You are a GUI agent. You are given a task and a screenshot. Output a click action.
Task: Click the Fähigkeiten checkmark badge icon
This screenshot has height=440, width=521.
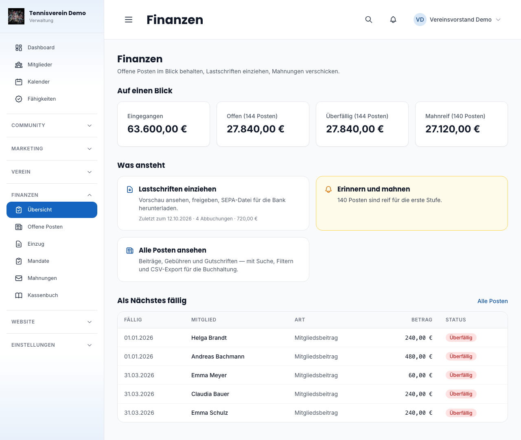(19, 99)
